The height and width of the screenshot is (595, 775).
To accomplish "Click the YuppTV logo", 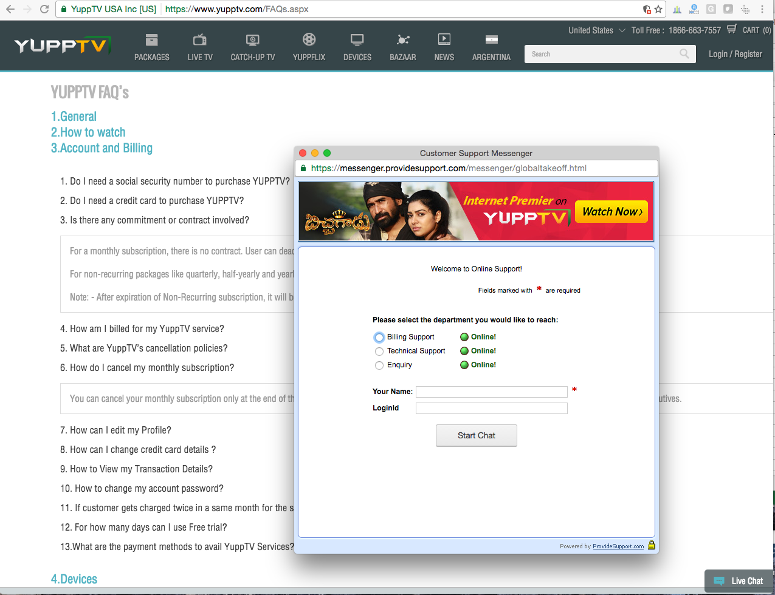I will tap(63, 46).
